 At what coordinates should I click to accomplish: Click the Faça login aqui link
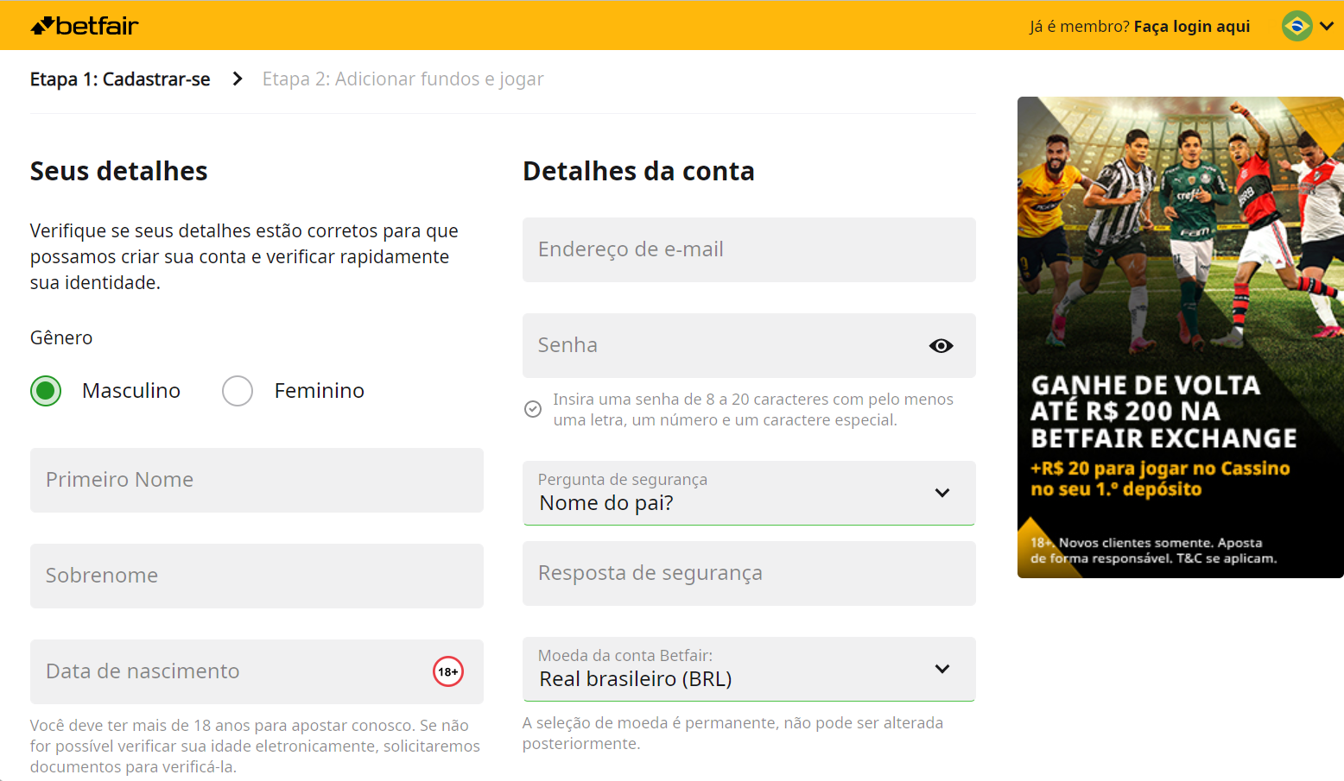(1191, 27)
